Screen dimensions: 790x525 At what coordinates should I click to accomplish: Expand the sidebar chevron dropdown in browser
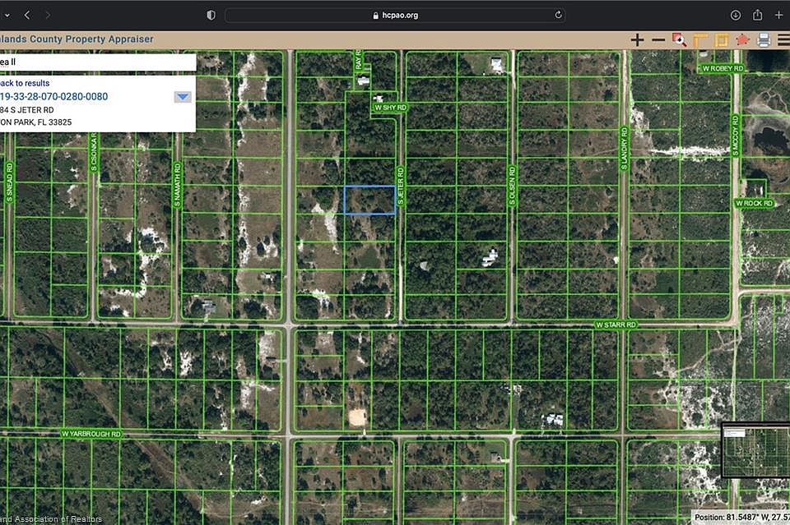click(x=7, y=15)
